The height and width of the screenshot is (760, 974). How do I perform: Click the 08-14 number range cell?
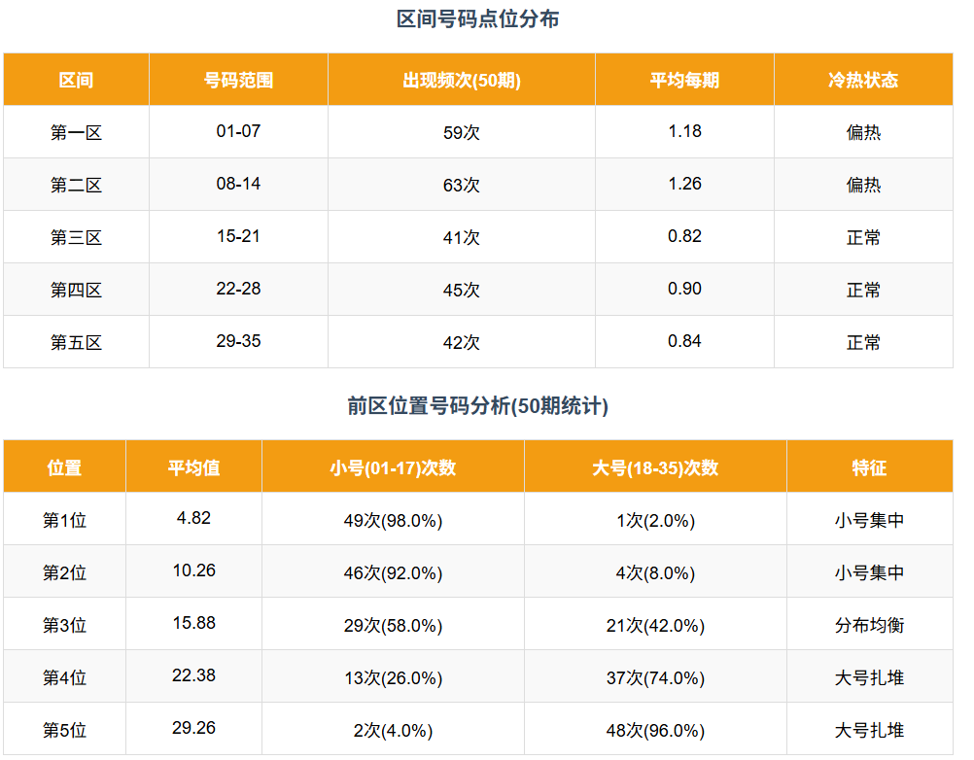pos(238,184)
